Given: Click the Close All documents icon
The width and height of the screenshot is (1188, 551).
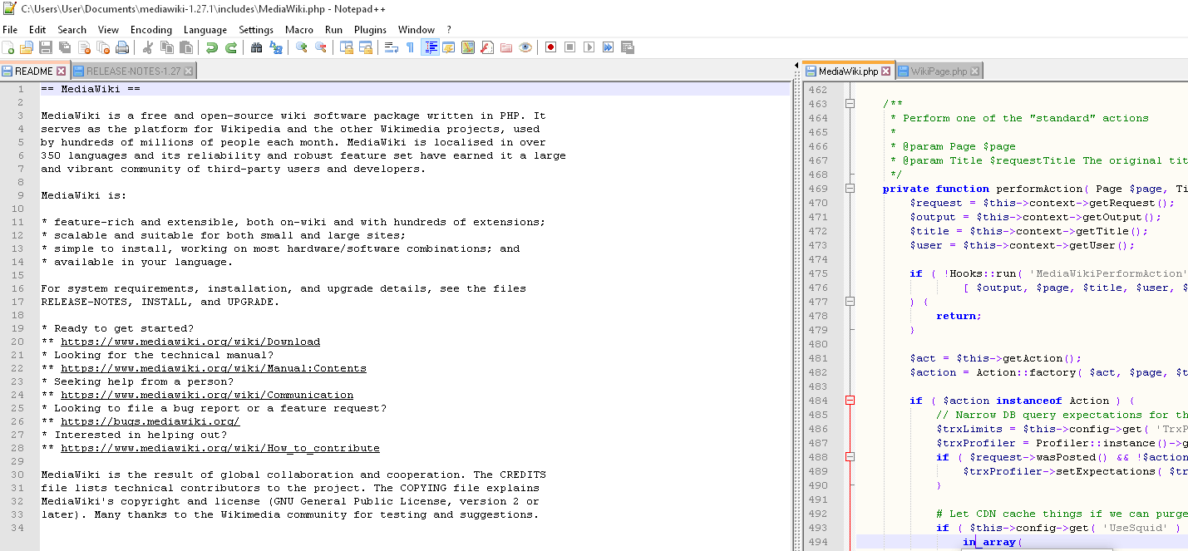Looking at the screenshot, I should click(103, 47).
